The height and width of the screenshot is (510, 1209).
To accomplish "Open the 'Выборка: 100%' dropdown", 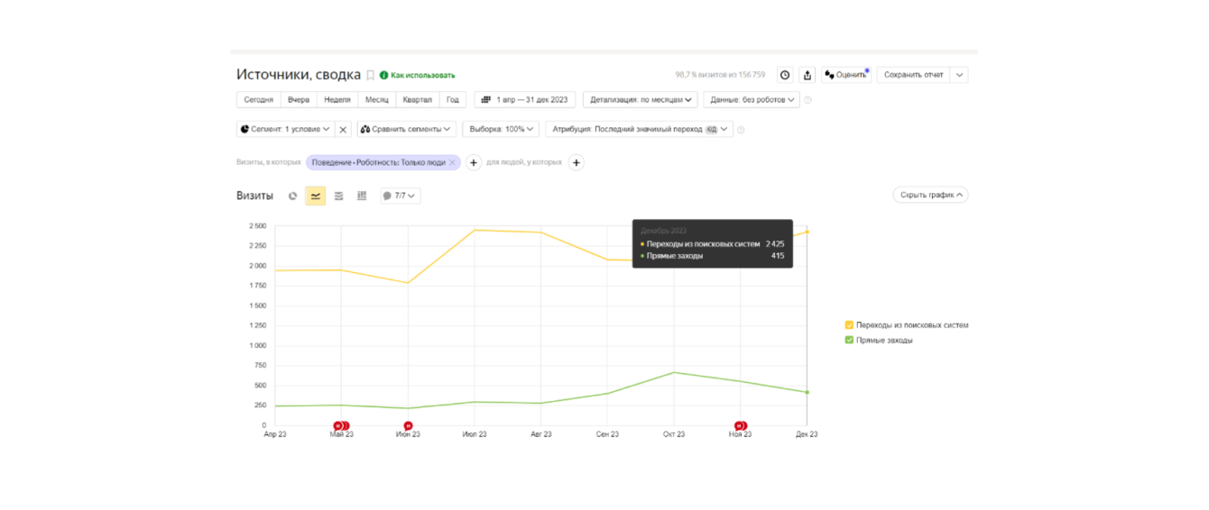I will click(x=501, y=130).
